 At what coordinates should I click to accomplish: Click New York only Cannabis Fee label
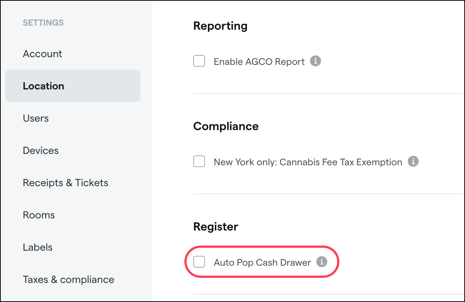click(308, 162)
